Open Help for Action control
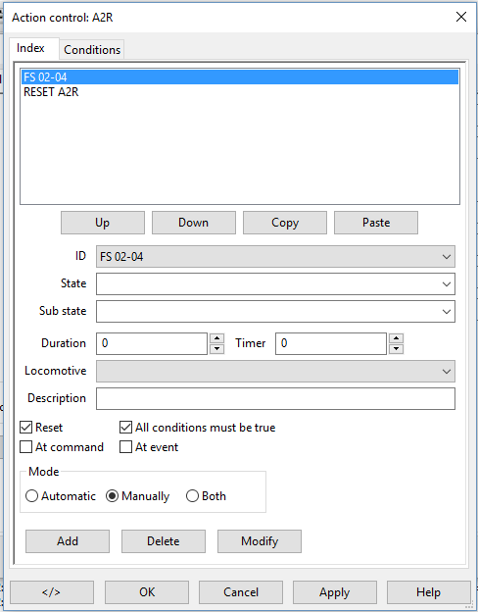The height and width of the screenshot is (612, 478). pos(428,592)
